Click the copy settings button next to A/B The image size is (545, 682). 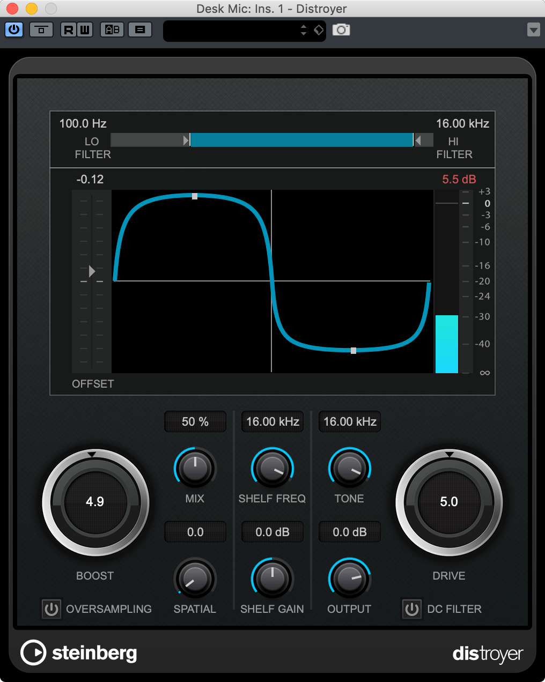click(140, 29)
